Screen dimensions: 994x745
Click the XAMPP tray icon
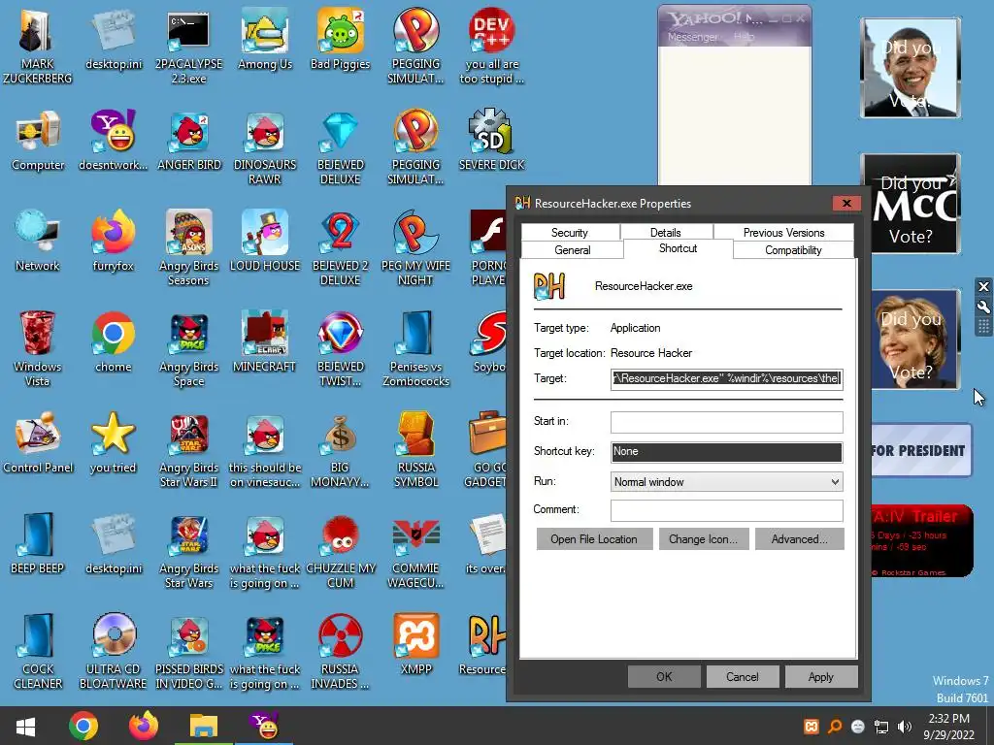[812, 727]
